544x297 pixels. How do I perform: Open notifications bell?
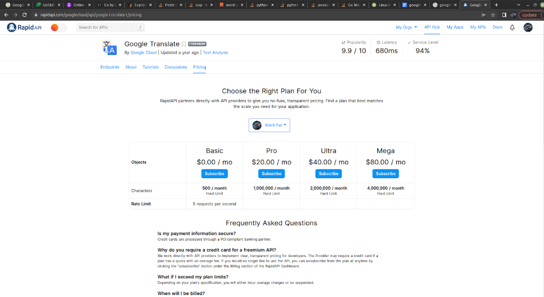(x=512, y=27)
